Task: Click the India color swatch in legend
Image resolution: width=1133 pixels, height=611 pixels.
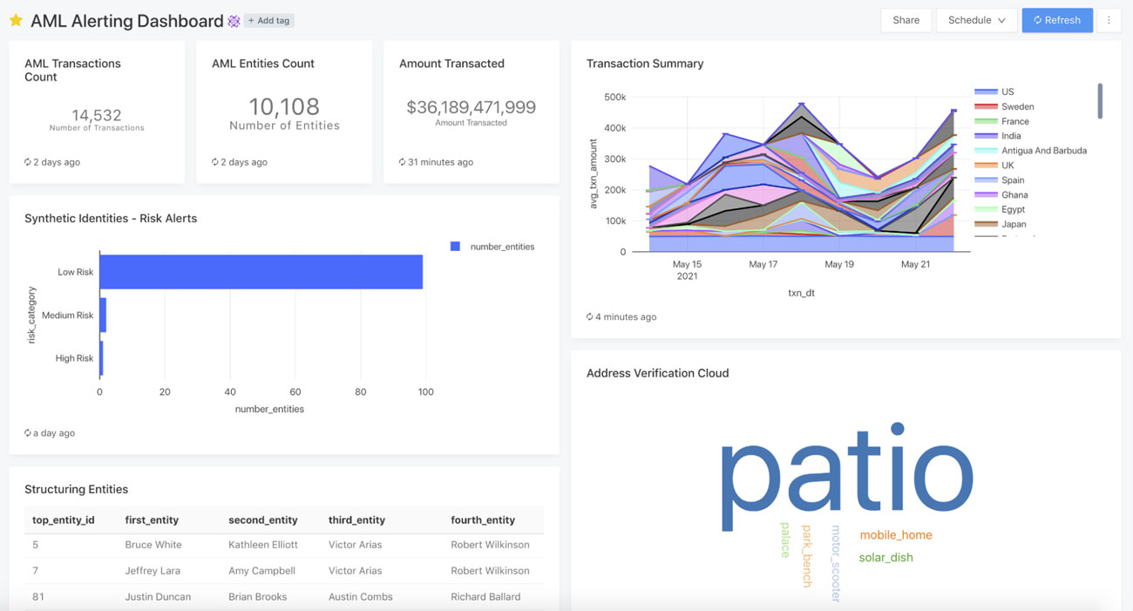Action: coord(986,136)
